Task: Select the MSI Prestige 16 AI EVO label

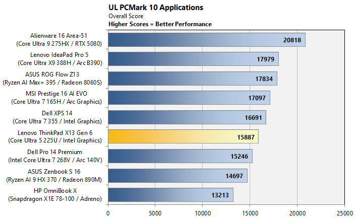Action: pyautogui.click(x=56, y=94)
